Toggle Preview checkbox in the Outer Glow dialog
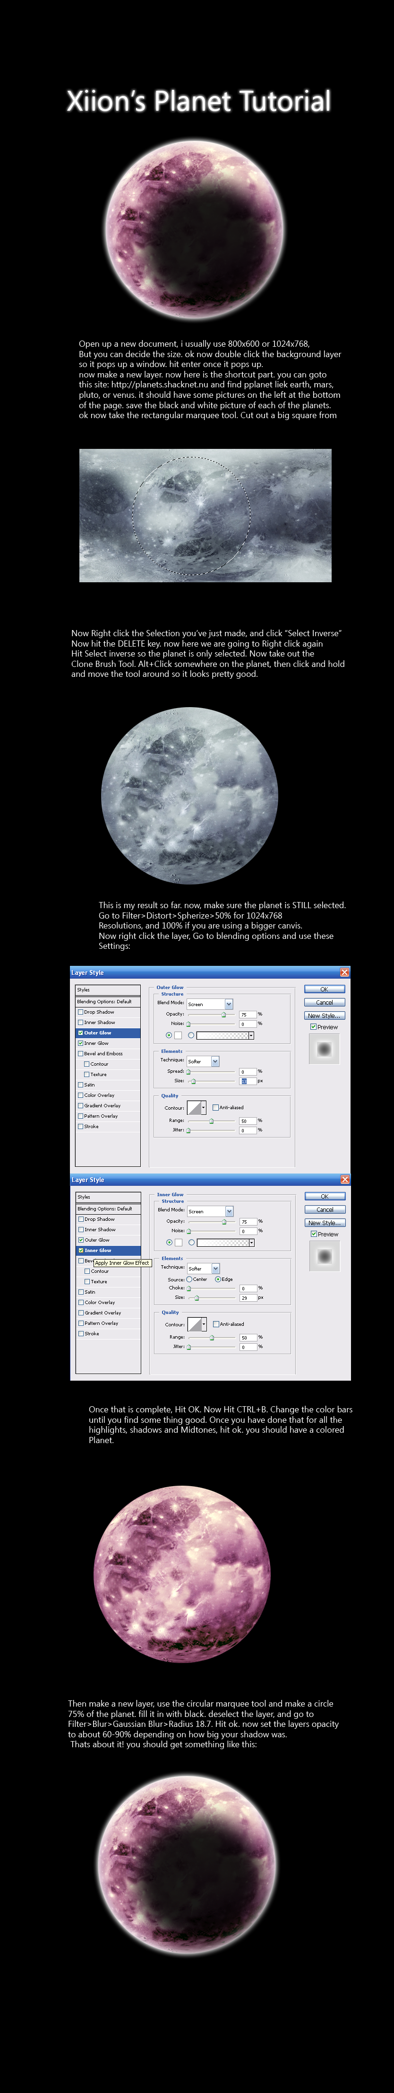The image size is (394, 2093). (313, 1027)
